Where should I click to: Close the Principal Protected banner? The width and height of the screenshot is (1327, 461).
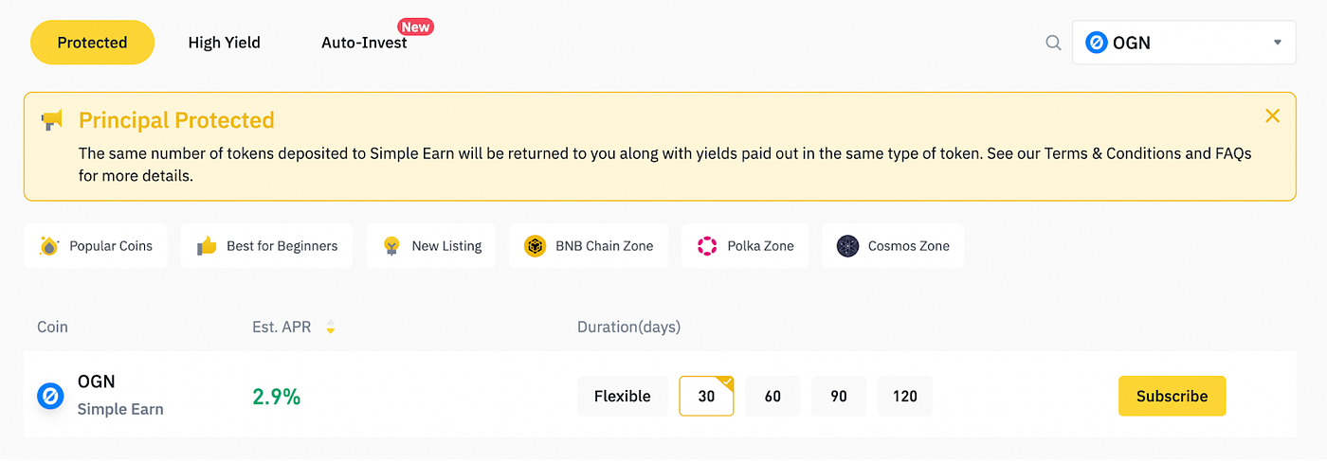coord(1272,115)
